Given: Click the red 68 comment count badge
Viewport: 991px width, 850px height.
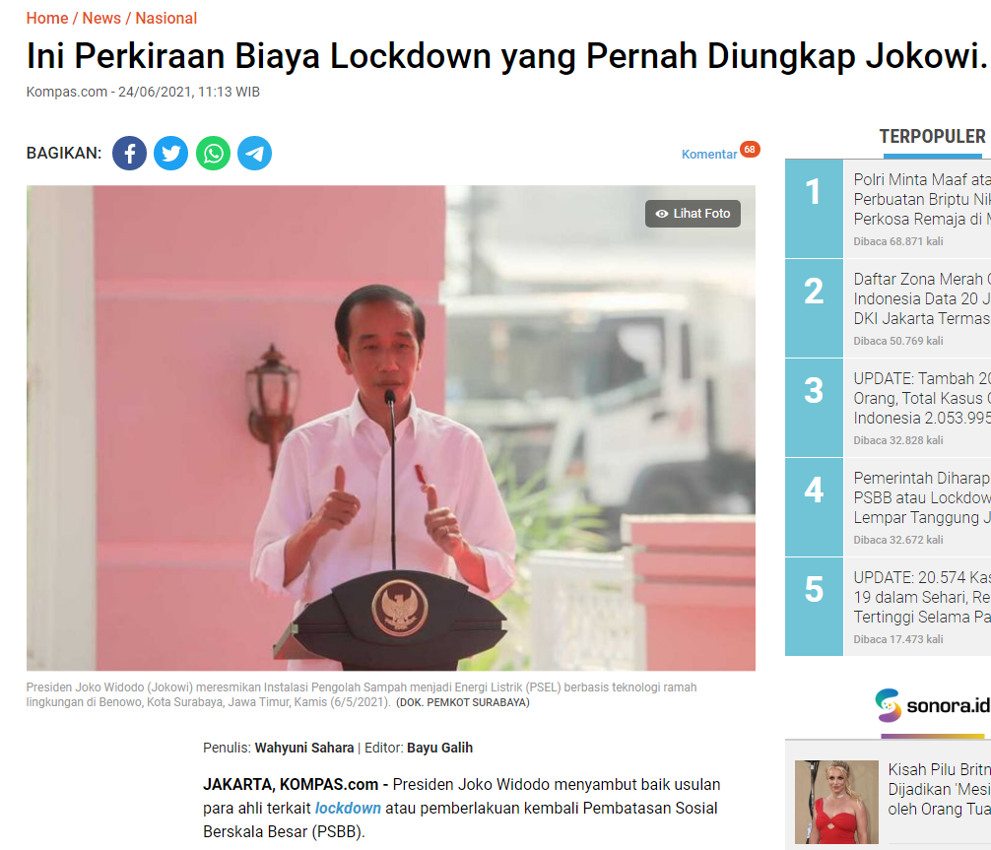Looking at the screenshot, I should click(x=750, y=150).
